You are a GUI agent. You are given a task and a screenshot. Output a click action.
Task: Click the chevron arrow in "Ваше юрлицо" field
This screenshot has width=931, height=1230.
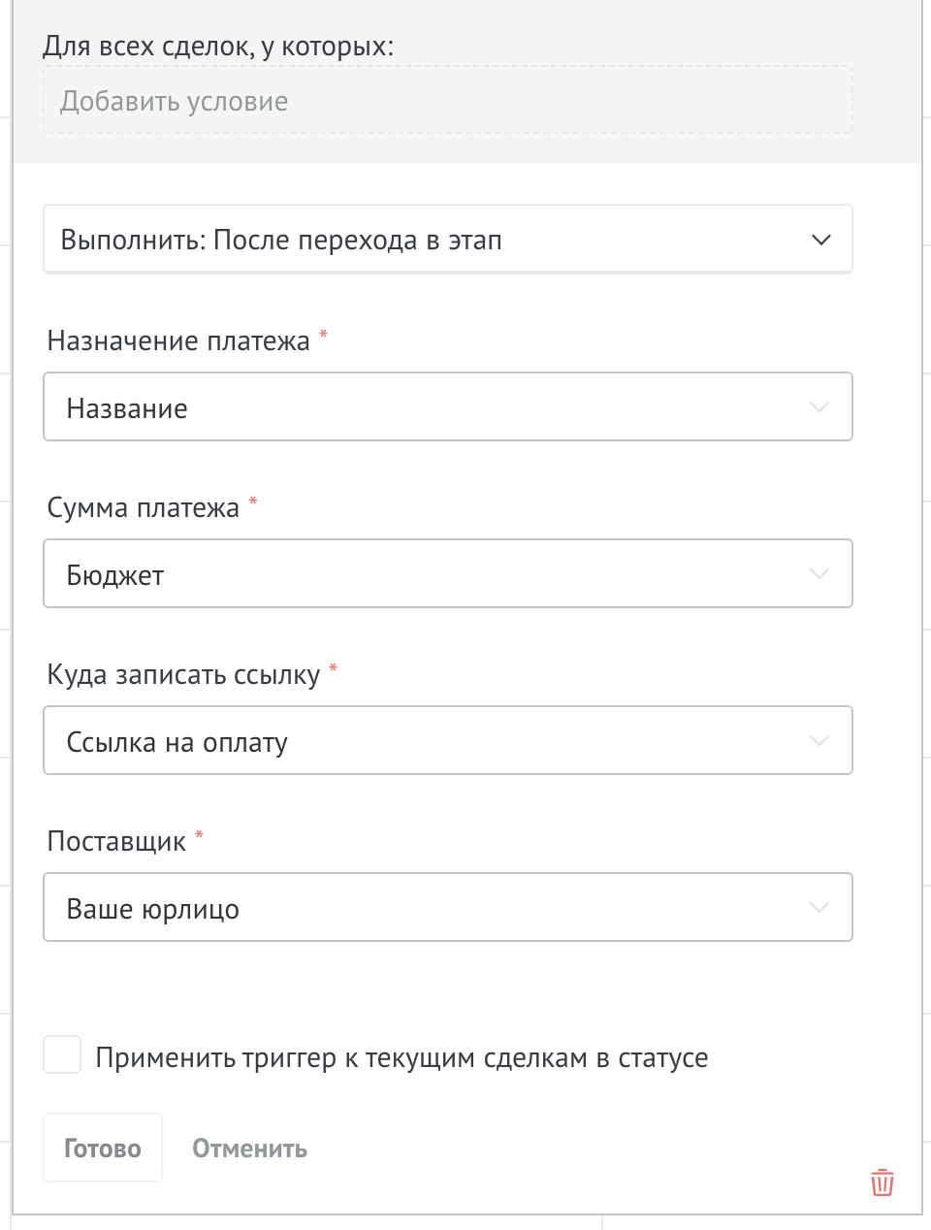point(819,908)
